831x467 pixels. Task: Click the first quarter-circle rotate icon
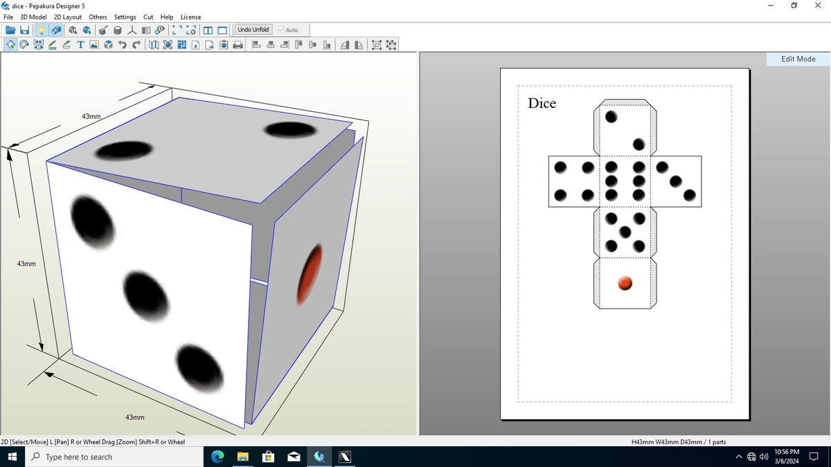click(344, 45)
